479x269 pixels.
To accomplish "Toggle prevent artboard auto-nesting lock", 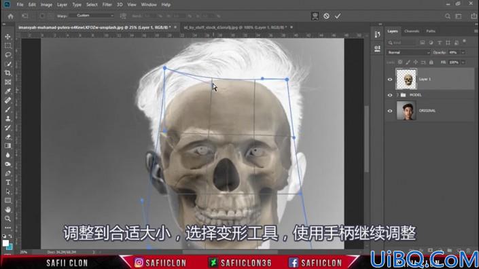I will tap(423, 62).
